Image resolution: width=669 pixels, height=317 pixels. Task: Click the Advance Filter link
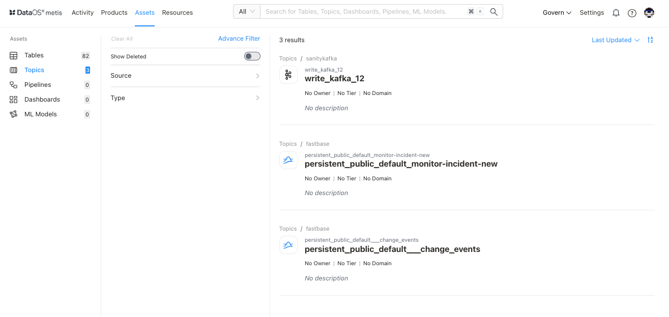pos(239,39)
